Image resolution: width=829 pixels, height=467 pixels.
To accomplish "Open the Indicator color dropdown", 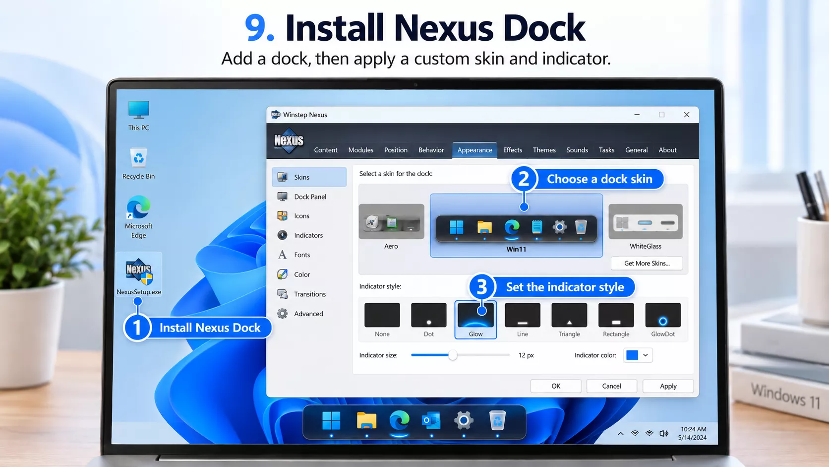I will click(638, 355).
